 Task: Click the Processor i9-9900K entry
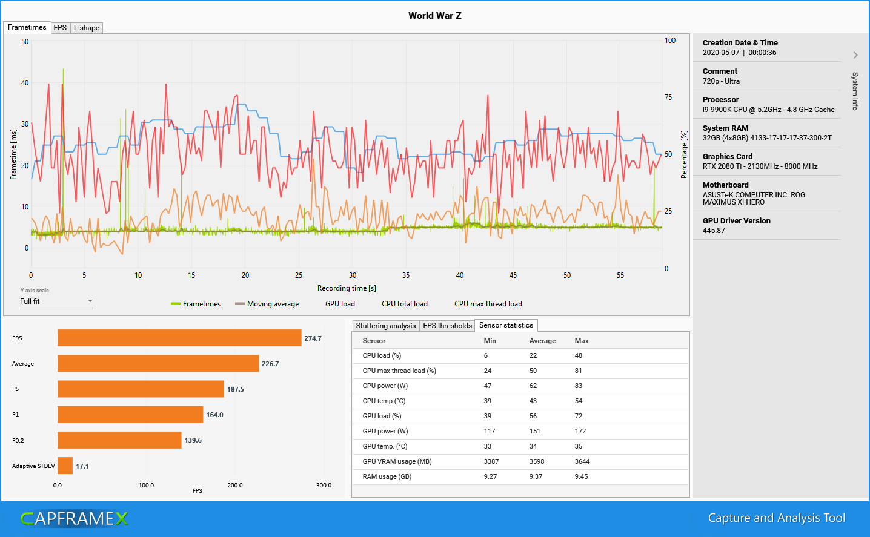click(767, 104)
